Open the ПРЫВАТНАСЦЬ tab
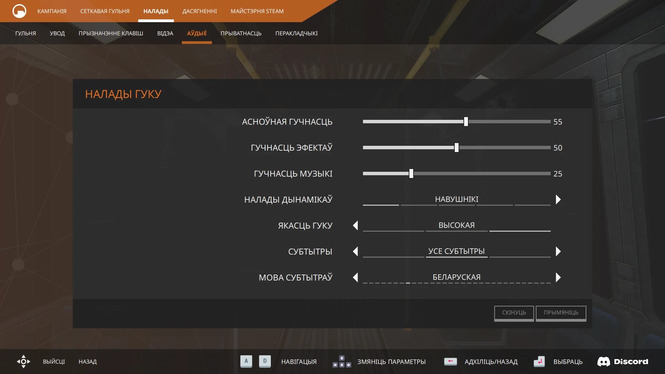Viewport: 665px width, 374px height. point(241,33)
